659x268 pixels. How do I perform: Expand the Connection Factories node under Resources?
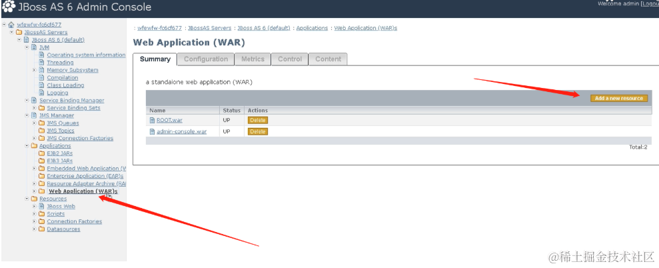(x=35, y=222)
